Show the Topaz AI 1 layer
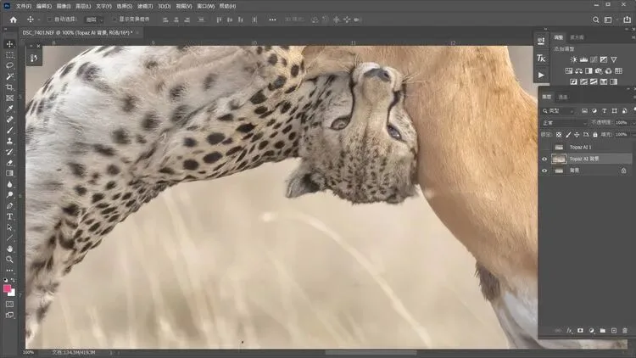The width and height of the screenshot is (636, 358). 544,147
